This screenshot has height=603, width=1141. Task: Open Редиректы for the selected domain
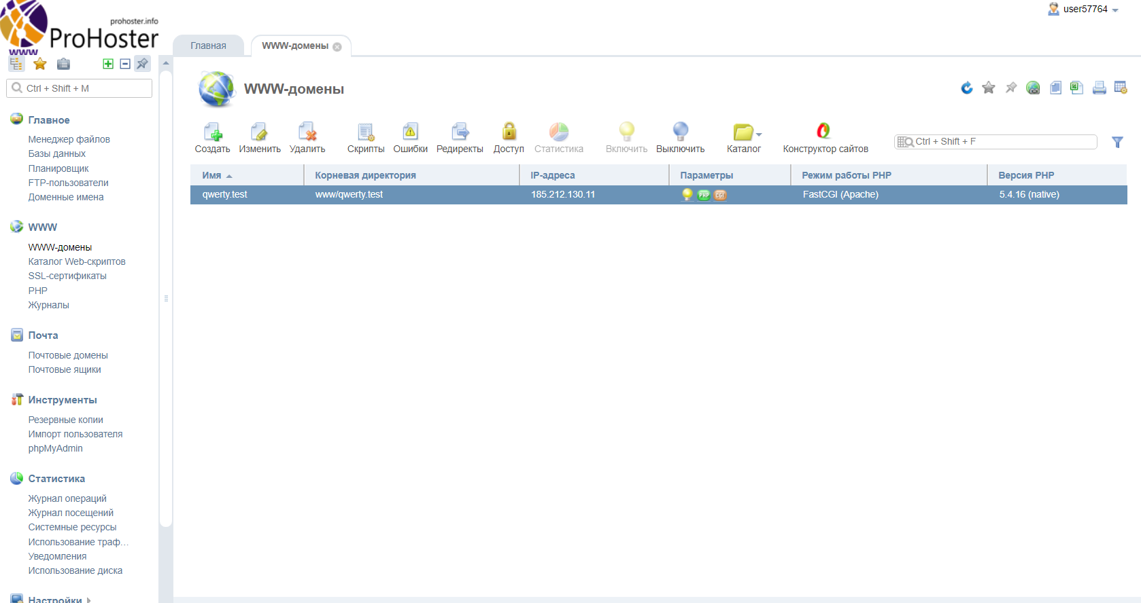(460, 132)
